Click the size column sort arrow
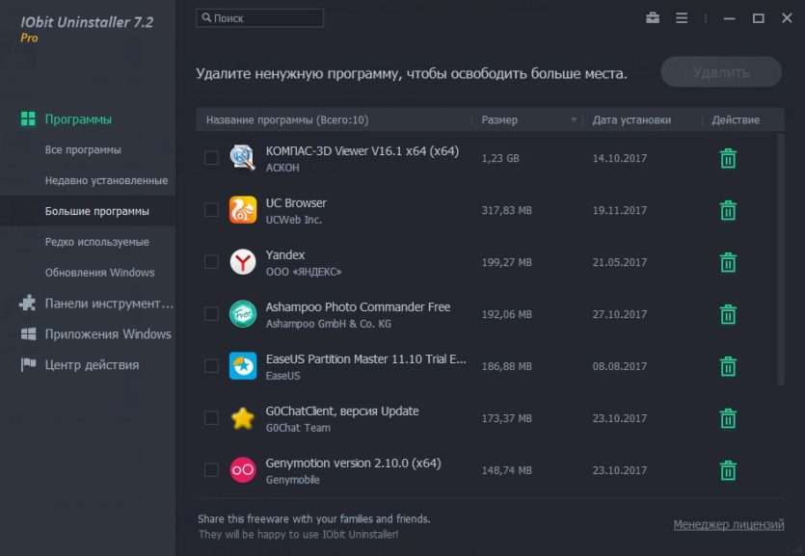 (x=574, y=120)
